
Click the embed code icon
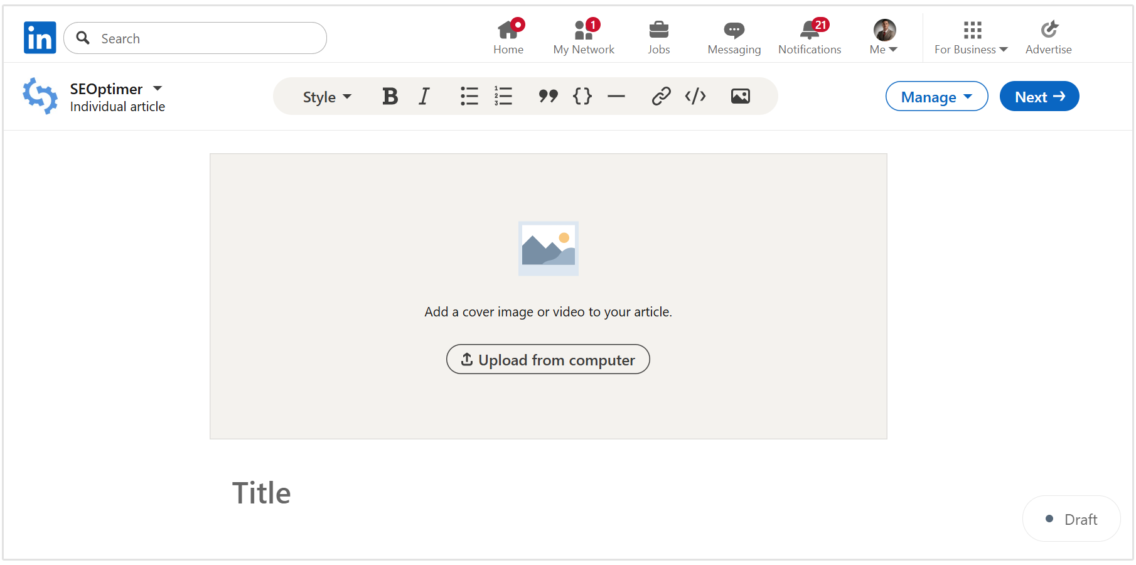tap(695, 96)
